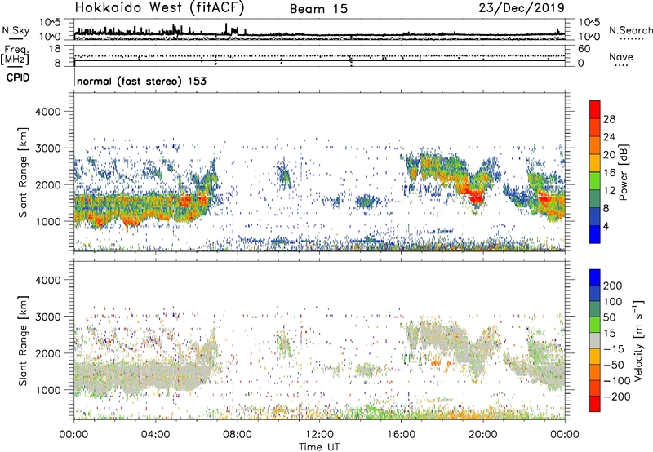Click the '16:00' time tick label
Screen dimensions: 653x452
[x=401, y=435]
